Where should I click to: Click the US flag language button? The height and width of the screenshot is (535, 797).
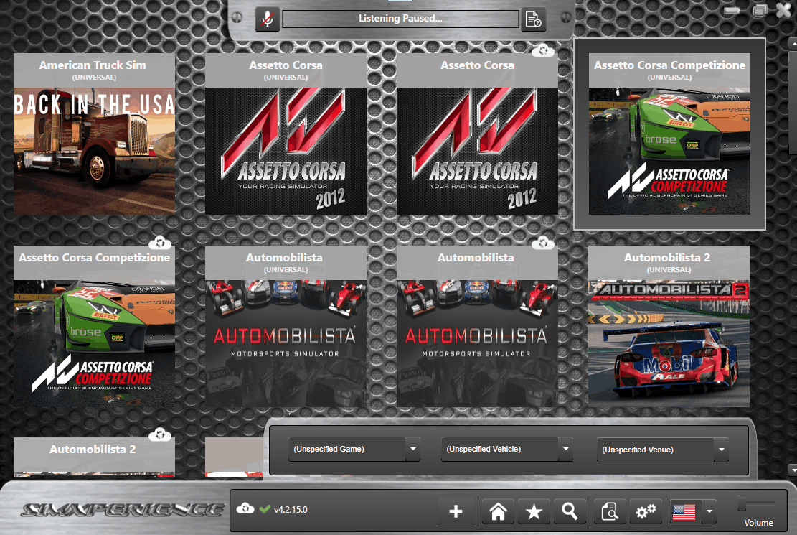684,512
